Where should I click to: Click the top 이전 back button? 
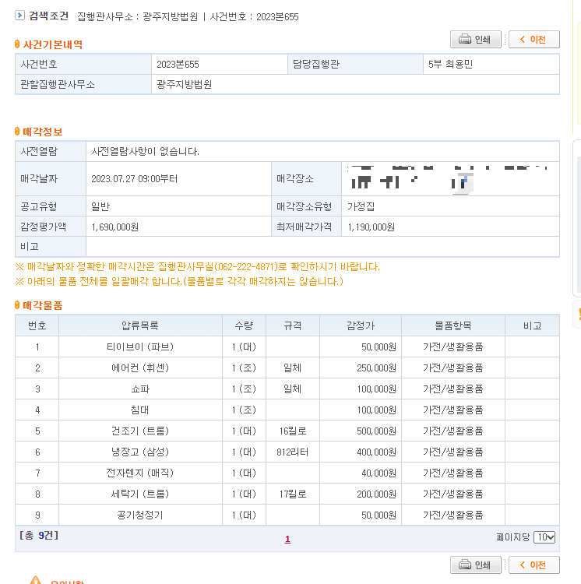(x=533, y=40)
